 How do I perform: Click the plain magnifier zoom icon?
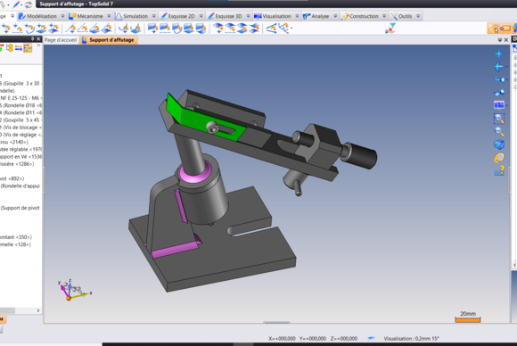pyautogui.click(x=499, y=132)
